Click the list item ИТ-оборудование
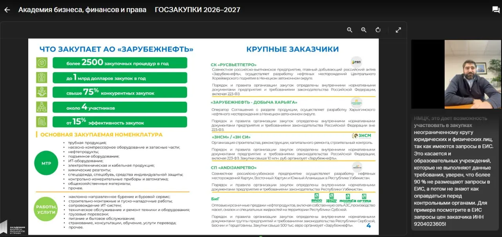Image resolution: width=502 pixels, height=237 pixels. pos(85,161)
